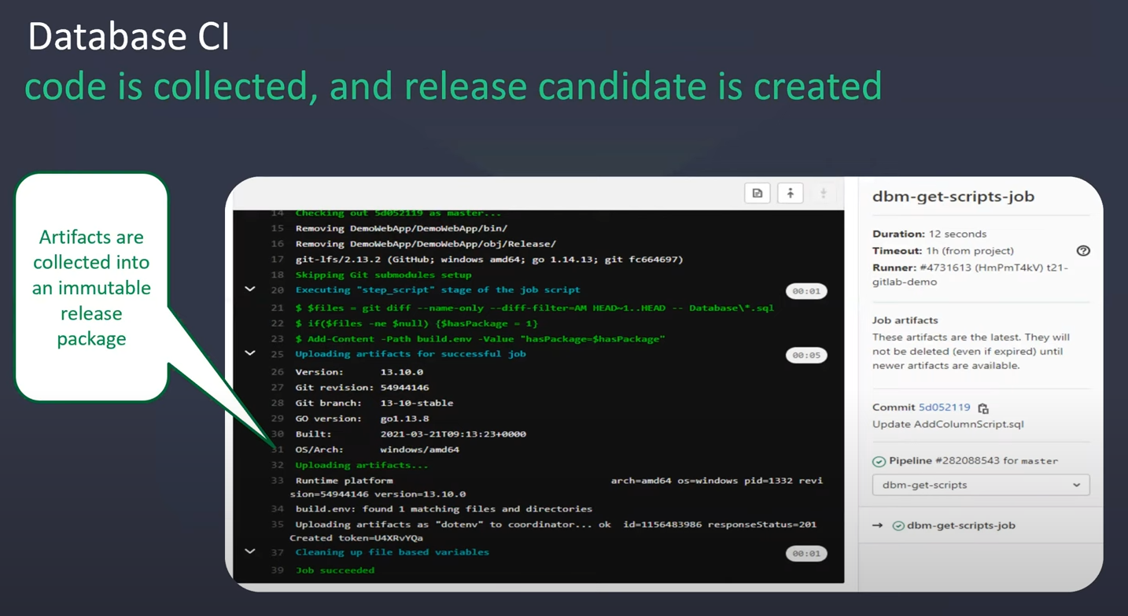This screenshot has width=1128, height=616.
Task: Click log line number 39
Action: 277,570
